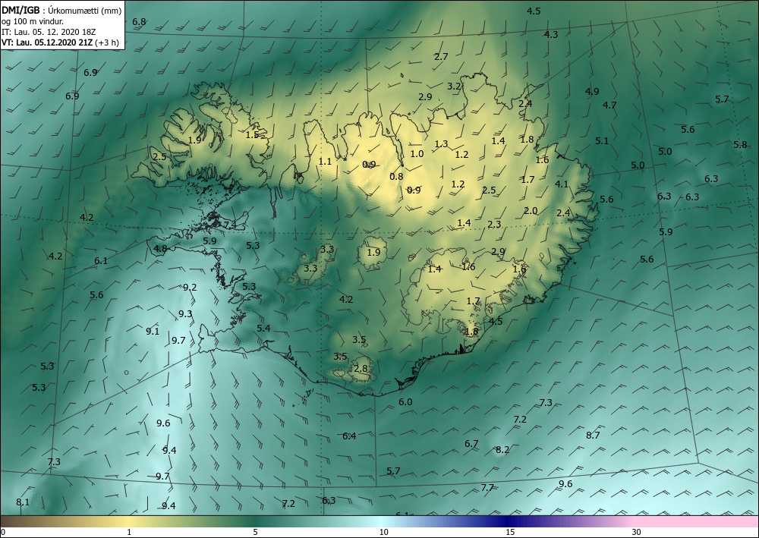Click the 2.7 value north of Iceland
This screenshot has width=759, height=538.
coord(441,57)
